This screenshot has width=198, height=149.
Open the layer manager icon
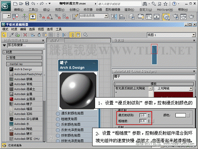(131, 17)
